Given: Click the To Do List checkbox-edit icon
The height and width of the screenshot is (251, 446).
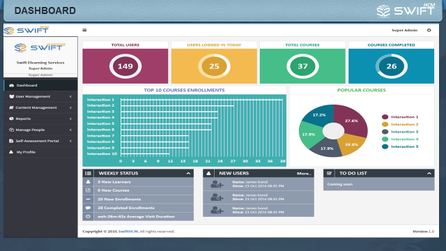Looking at the screenshot, I should click(x=329, y=174).
